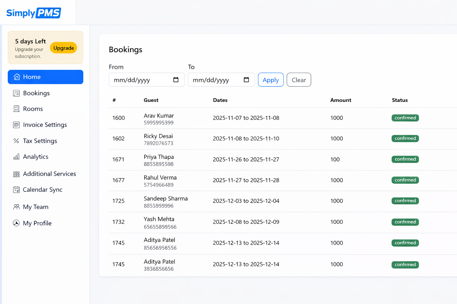Click the SimplyPMS logo
The height and width of the screenshot is (304, 457).
(x=33, y=13)
